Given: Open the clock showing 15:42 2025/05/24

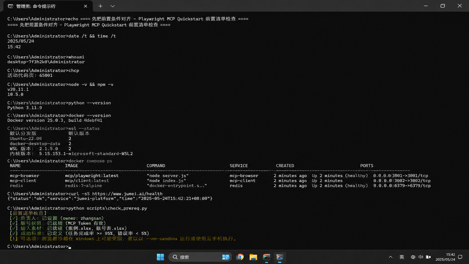Looking at the screenshot, I should tap(445, 257).
